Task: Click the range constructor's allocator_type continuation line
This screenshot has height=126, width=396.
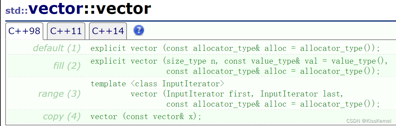Action: (x=273, y=104)
